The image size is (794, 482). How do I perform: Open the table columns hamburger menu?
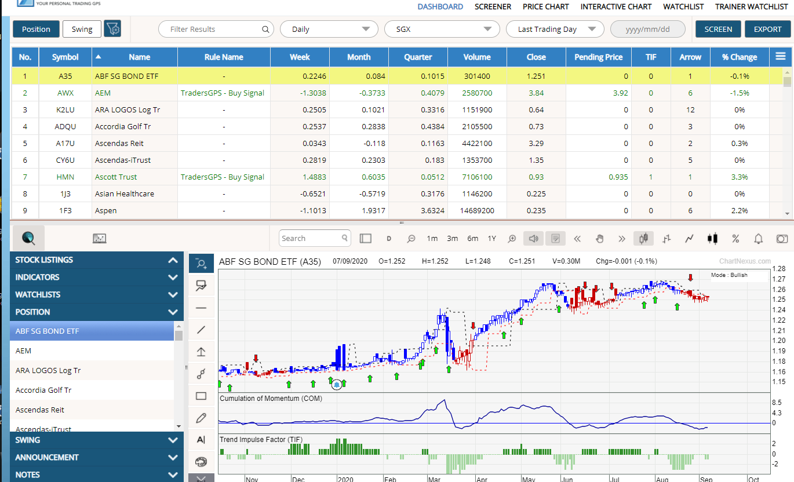(x=781, y=57)
